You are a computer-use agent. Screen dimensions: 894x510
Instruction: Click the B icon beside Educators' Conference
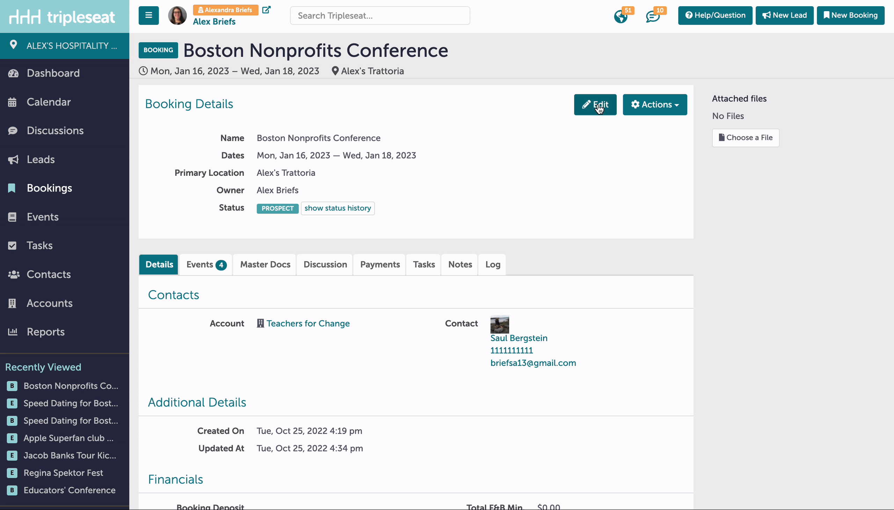pyautogui.click(x=12, y=490)
